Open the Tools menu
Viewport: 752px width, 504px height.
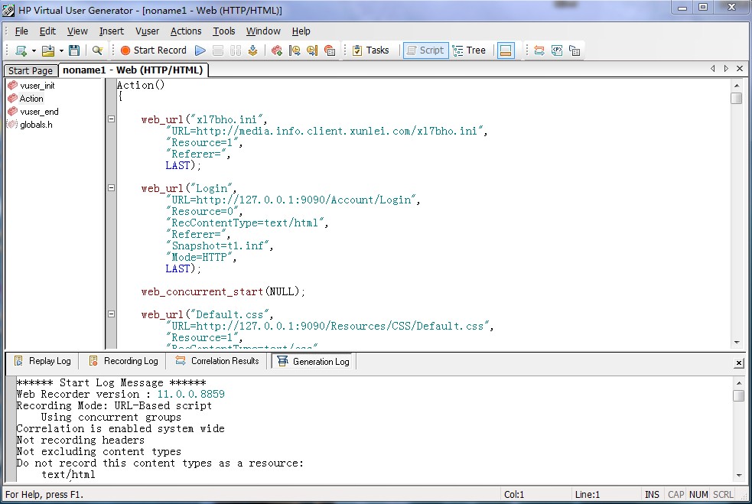tap(224, 31)
